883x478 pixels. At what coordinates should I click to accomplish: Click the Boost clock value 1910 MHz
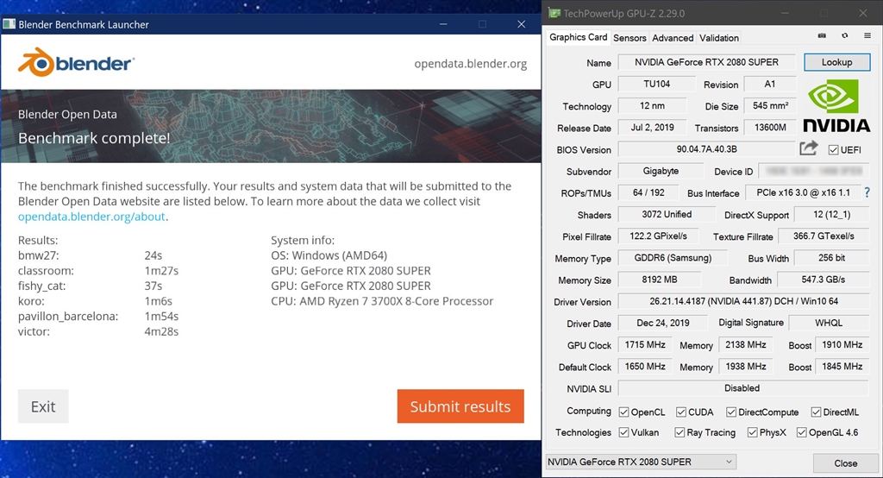click(x=842, y=344)
